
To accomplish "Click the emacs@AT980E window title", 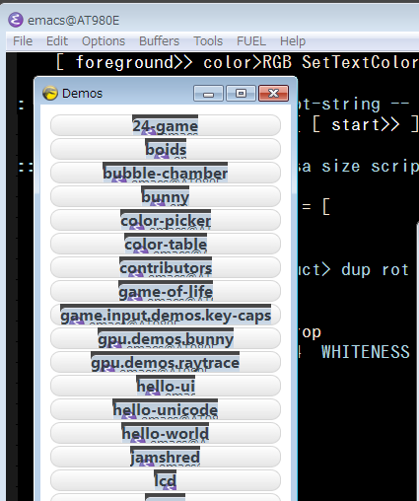I will coord(74,21).
